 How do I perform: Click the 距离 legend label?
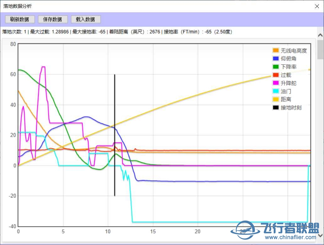pos(286,99)
